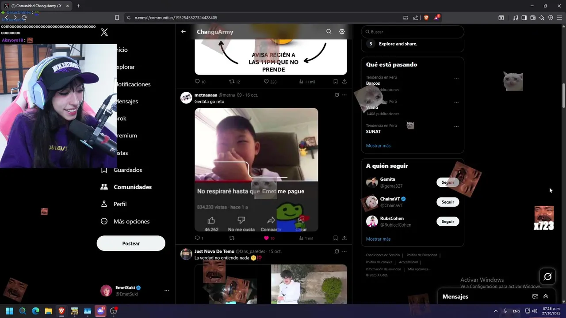Open Más opciones in the sidebar
Viewport: 566px width, 318px height.
(x=125, y=221)
